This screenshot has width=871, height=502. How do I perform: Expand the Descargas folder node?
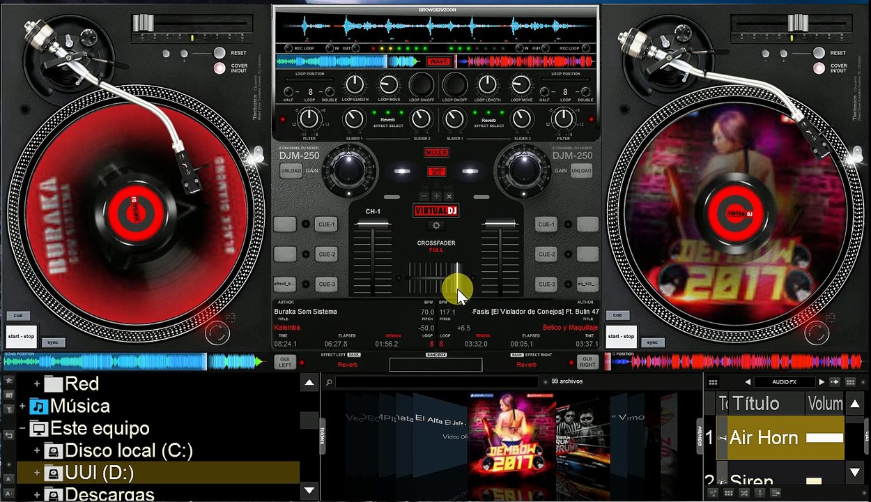pyautogui.click(x=37, y=494)
